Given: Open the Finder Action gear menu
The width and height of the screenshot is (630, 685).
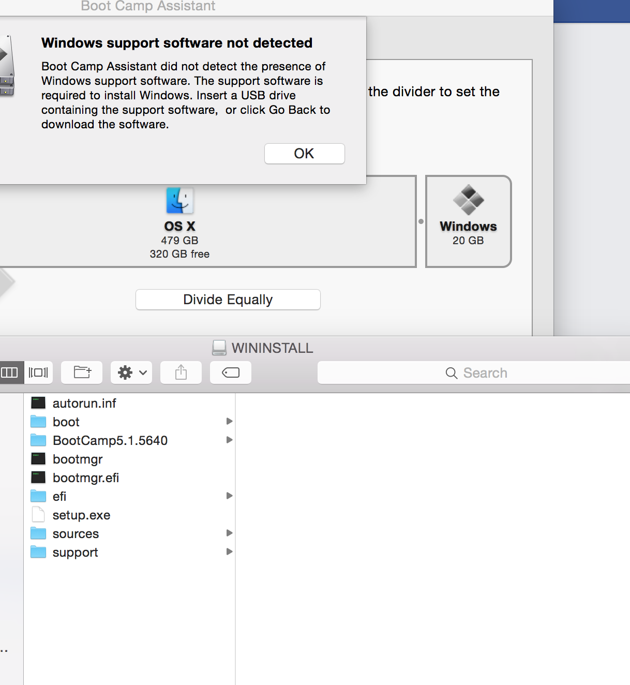Looking at the screenshot, I should click(x=131, y=373).
